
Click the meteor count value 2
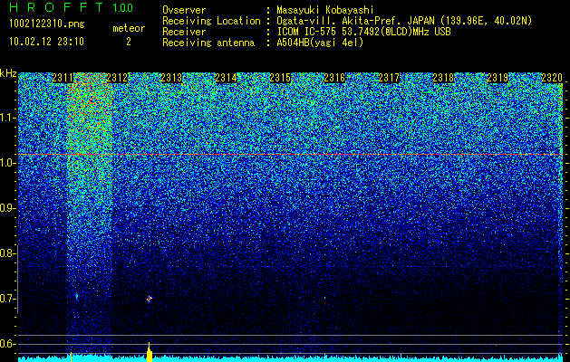(129, 42)
